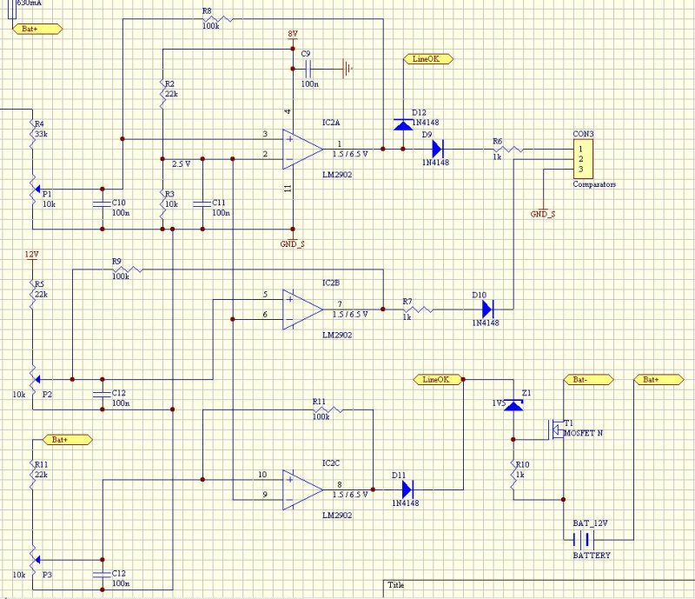
Task: Click the R4 33k resistor
Action: tap(32, 134)
